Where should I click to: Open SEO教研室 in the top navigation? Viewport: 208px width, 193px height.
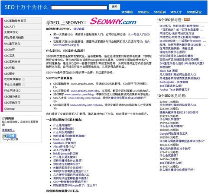(x=194, y=12)
